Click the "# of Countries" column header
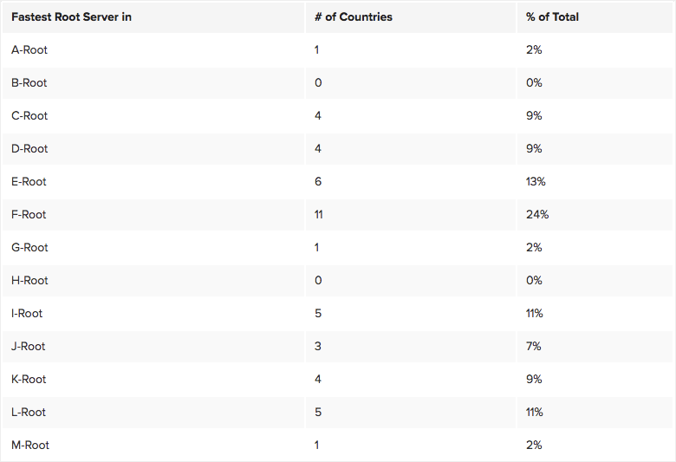The height and width of the screenshot is (462, 676). pyautogui.click(x=354, y=17)
